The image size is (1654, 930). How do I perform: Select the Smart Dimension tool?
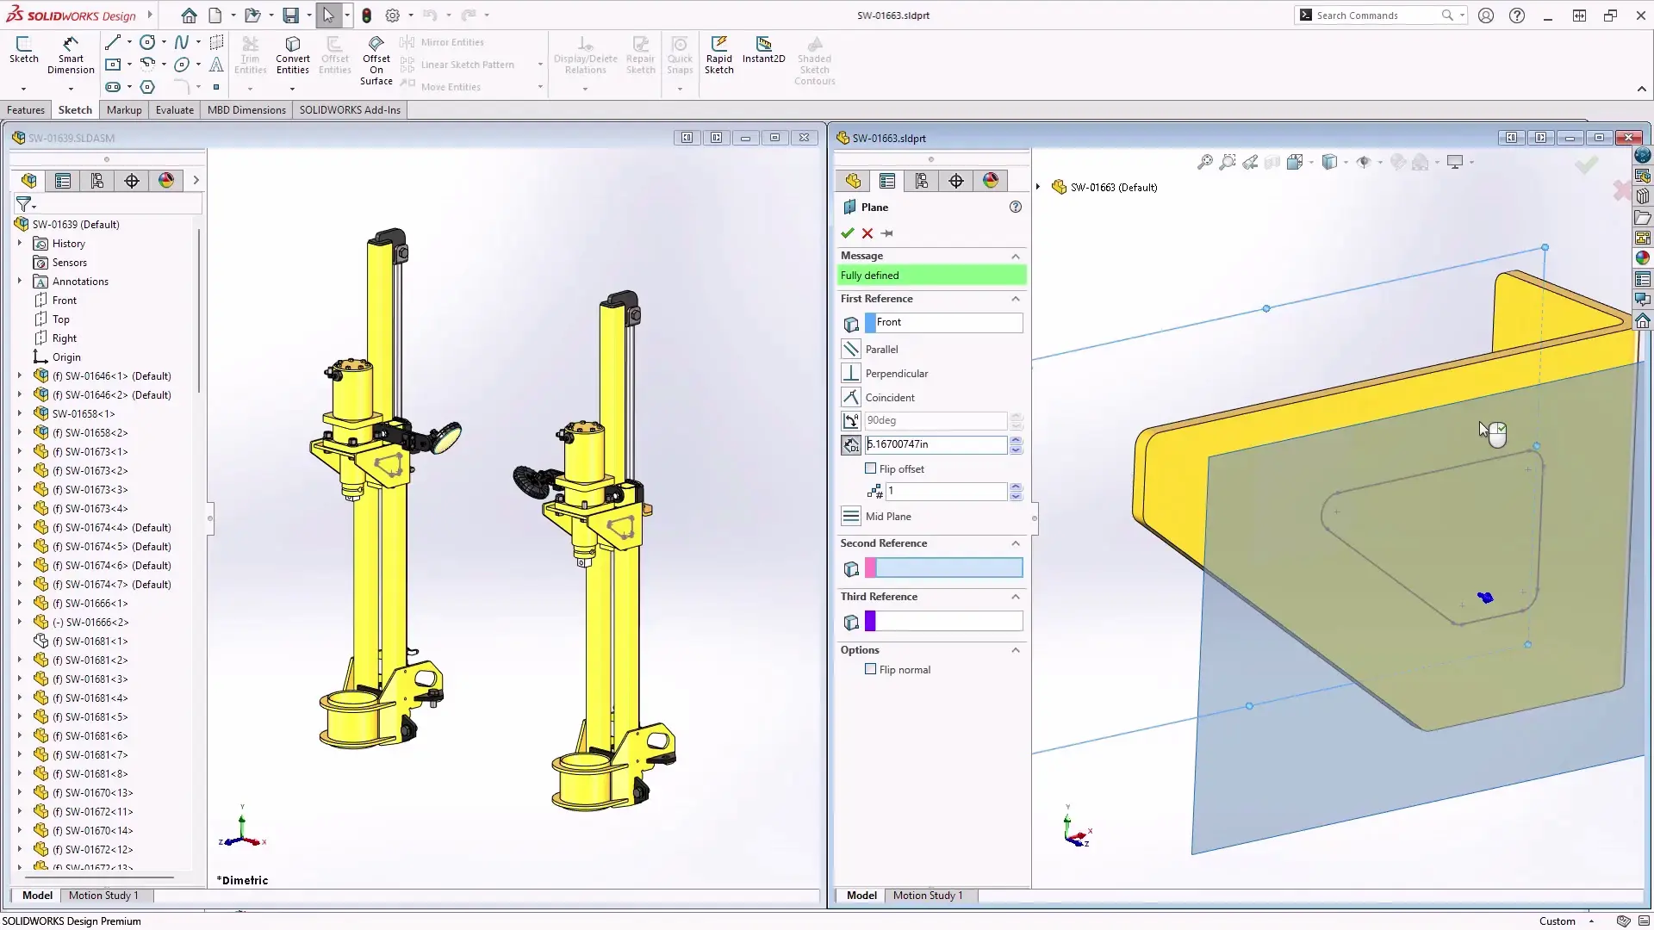tap(71, 54)
